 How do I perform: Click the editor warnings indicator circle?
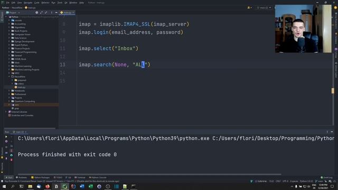tap(335, 7)
